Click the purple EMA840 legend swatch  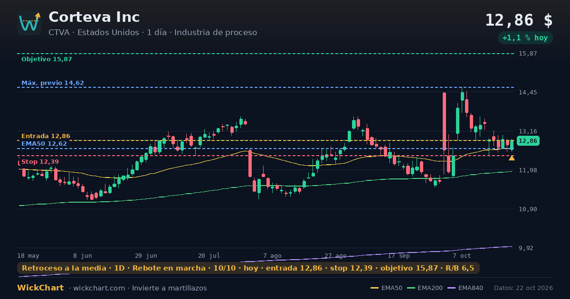tap(452, 288)
